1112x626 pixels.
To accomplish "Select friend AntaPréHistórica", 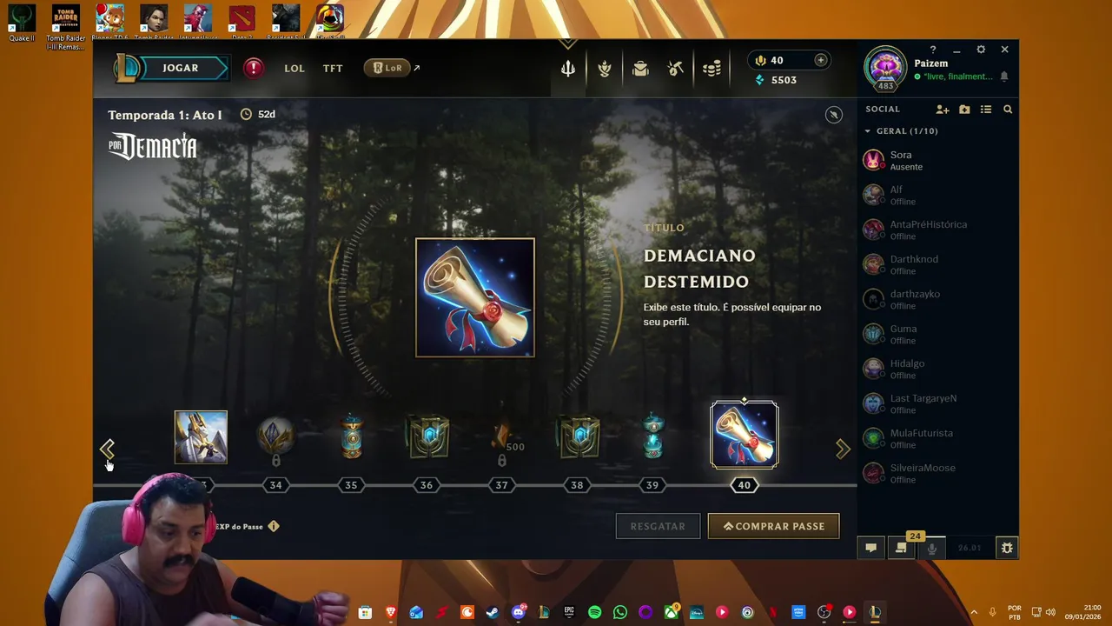I will point(937,230).
